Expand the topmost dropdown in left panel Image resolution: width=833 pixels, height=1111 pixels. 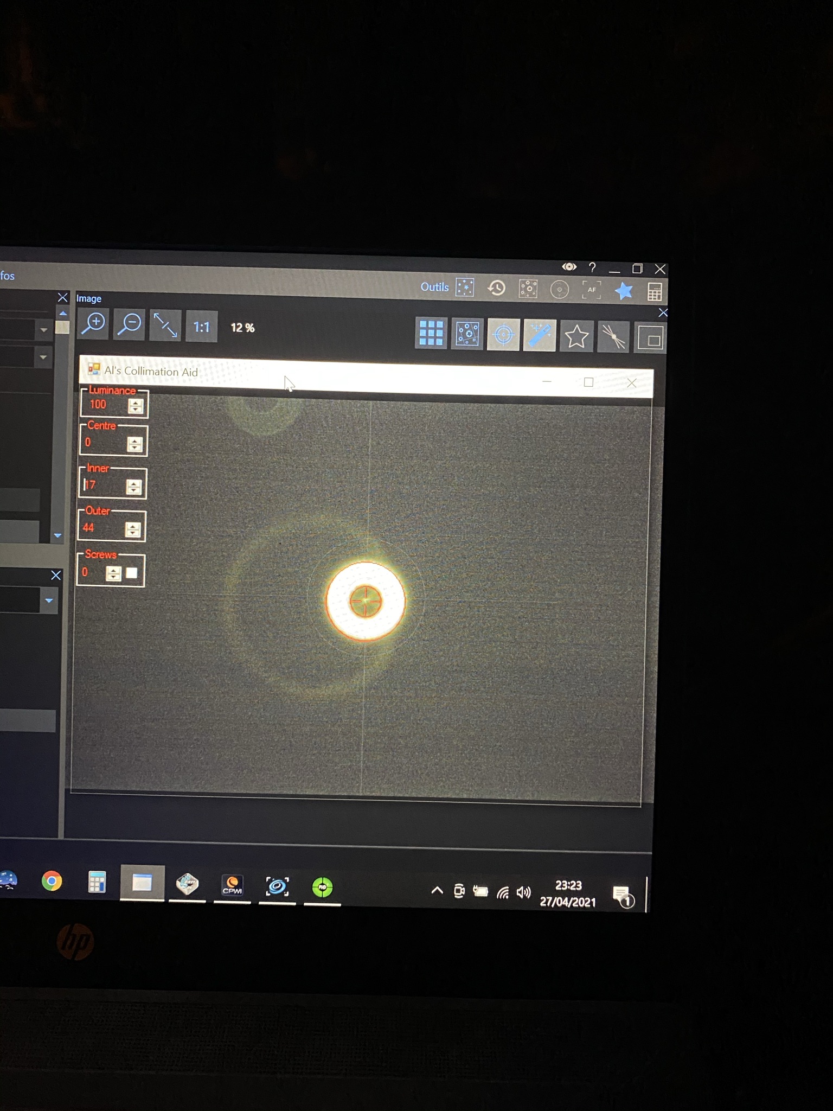point(43,330)
